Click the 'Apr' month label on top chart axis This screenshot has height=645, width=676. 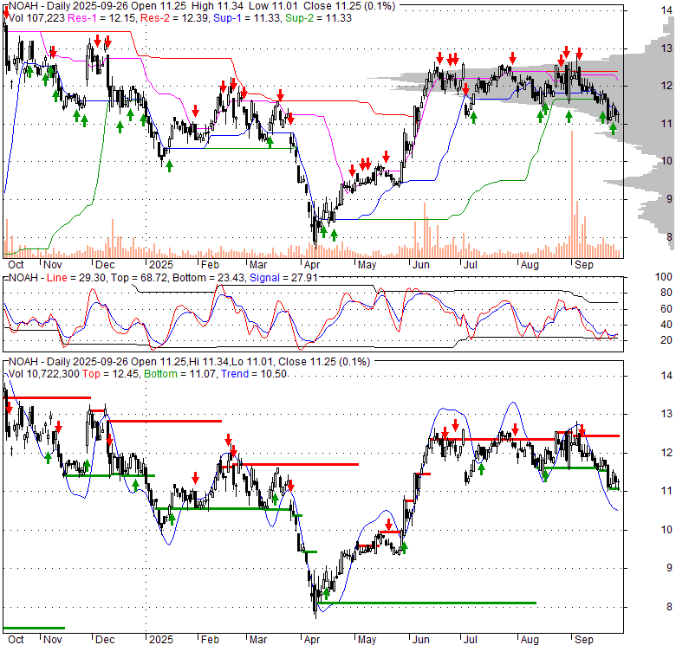tap(312, 265)
